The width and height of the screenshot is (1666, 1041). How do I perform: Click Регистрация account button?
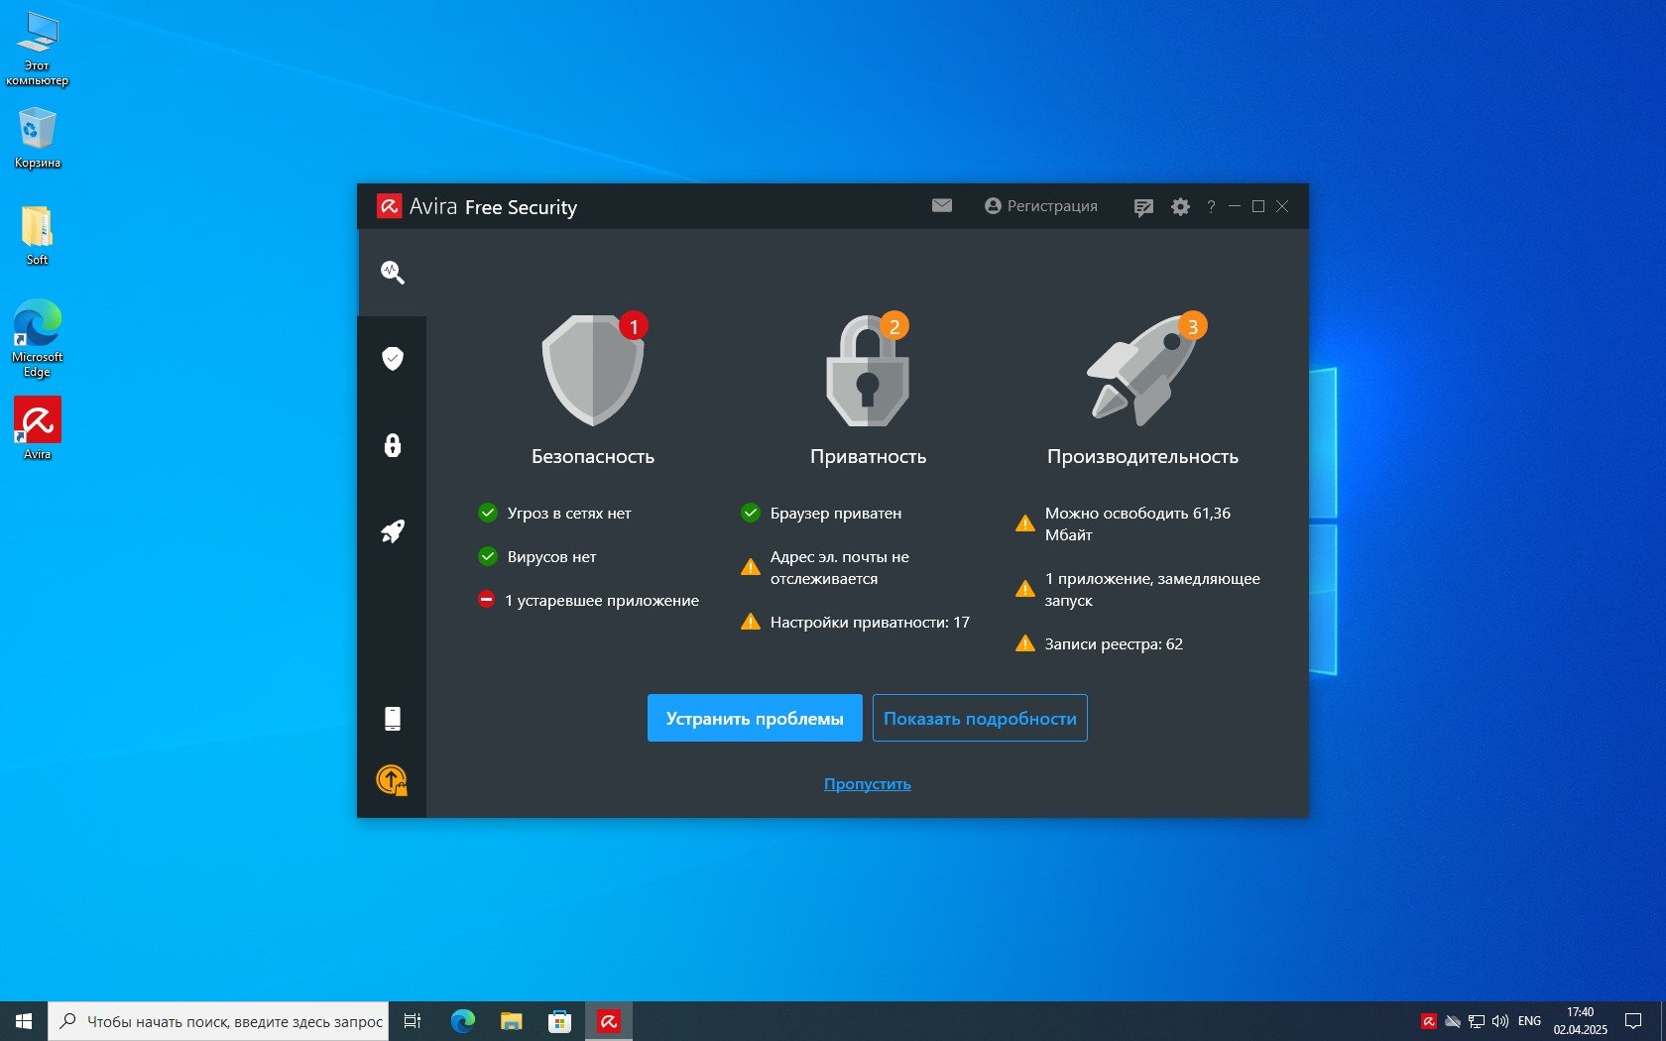[x=1041, y=206]
